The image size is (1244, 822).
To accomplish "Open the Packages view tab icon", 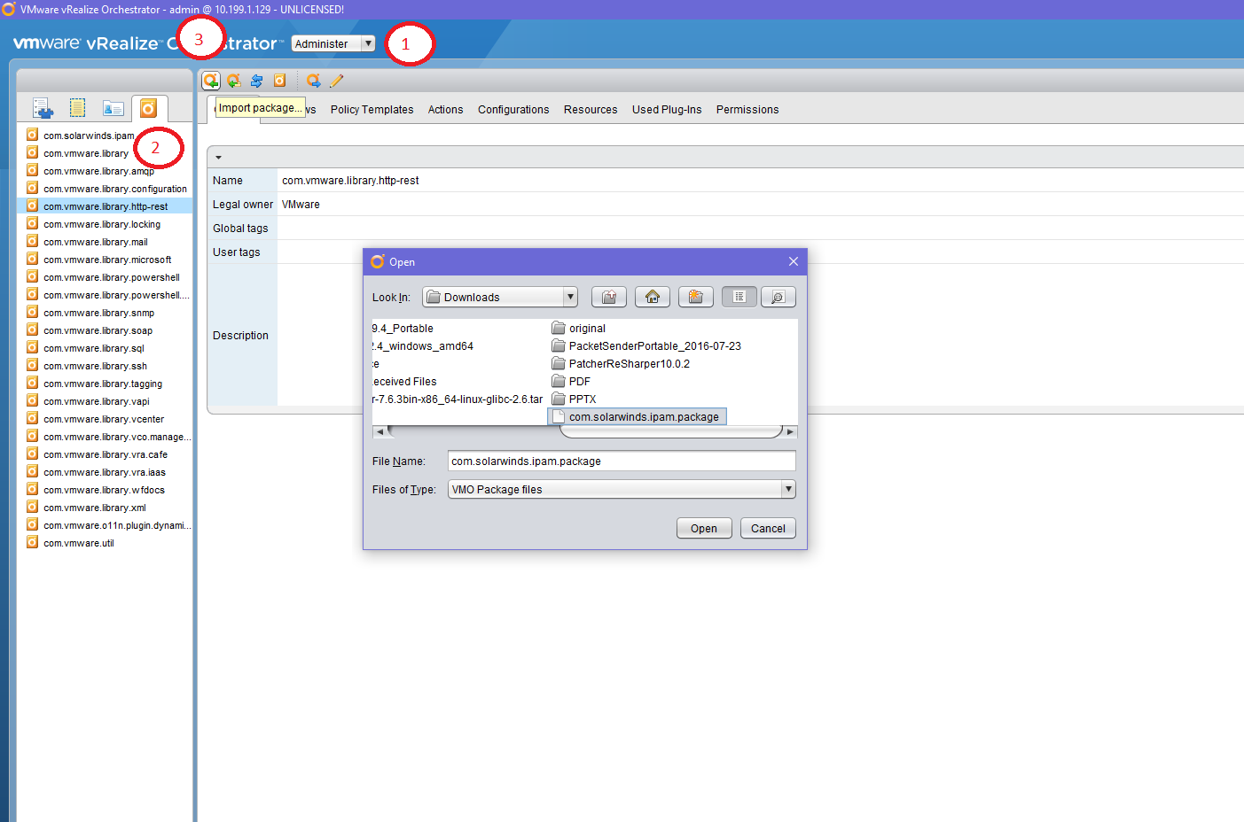I will 149,108.
